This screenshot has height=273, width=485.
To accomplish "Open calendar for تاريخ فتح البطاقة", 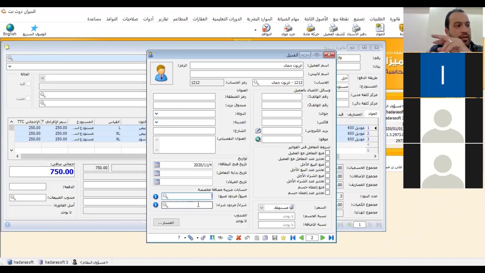I will 157,165.
